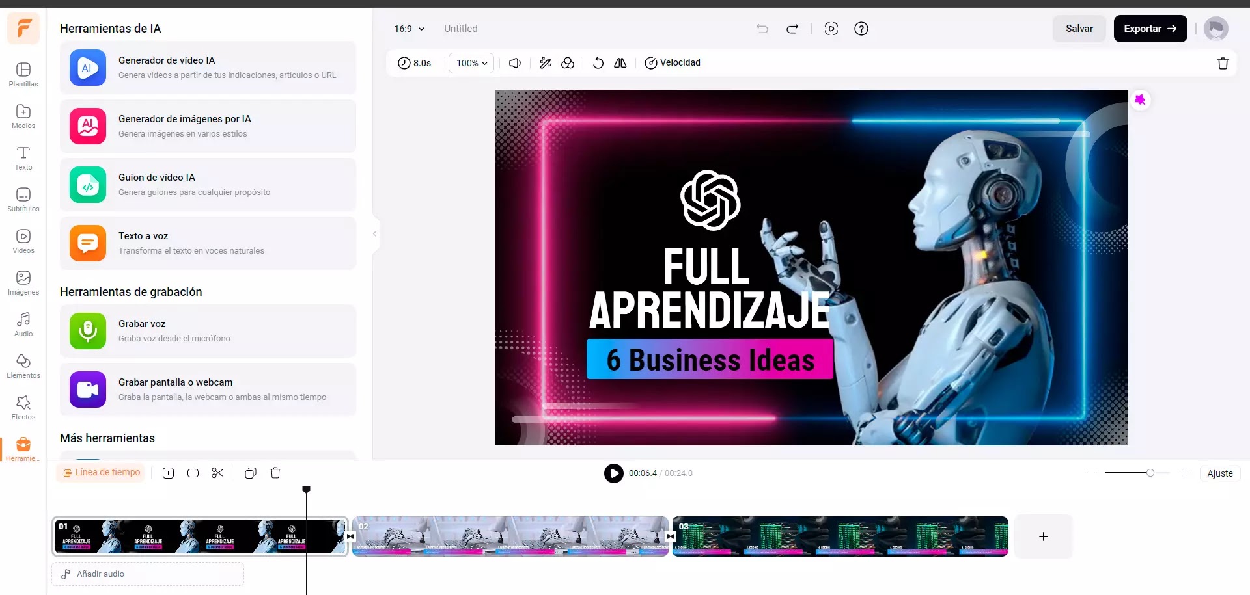Open Generador de vídeo IA tool
Viewport: 1250px width, 595px height.
tap(208, 68)
